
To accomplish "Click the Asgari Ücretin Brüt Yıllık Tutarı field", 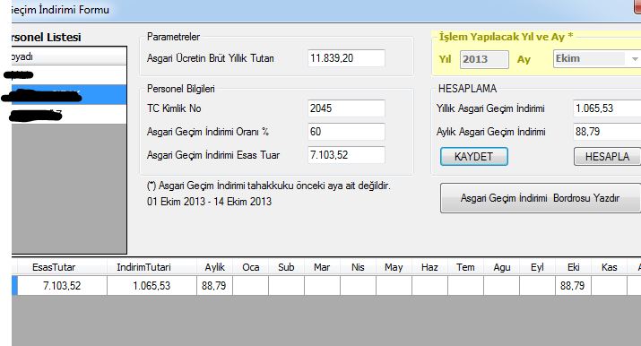I will (x=346, y=58).
